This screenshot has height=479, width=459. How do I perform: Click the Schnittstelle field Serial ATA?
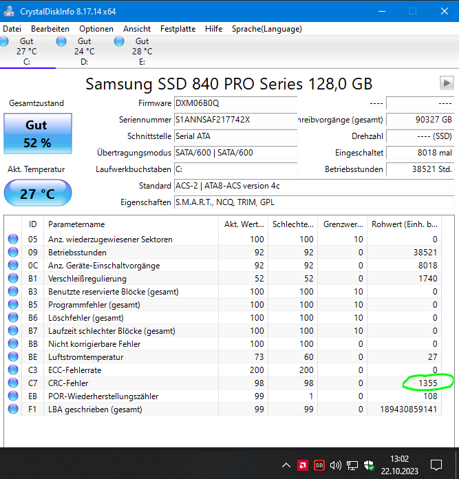pos(236,136)
